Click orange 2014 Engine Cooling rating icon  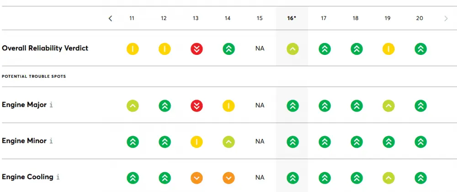(228, 178)
